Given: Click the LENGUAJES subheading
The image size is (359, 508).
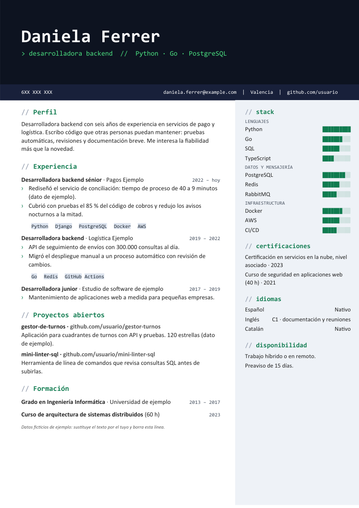Looking at the screenshot, I should [x=257, y=122].
